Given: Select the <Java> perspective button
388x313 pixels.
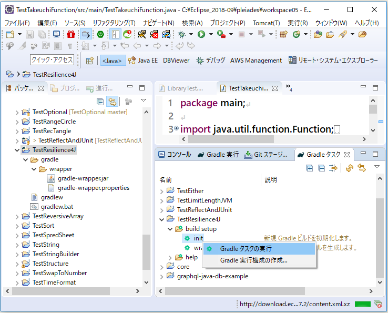Looking at the screenshot, I should click(x=113, y=60).
